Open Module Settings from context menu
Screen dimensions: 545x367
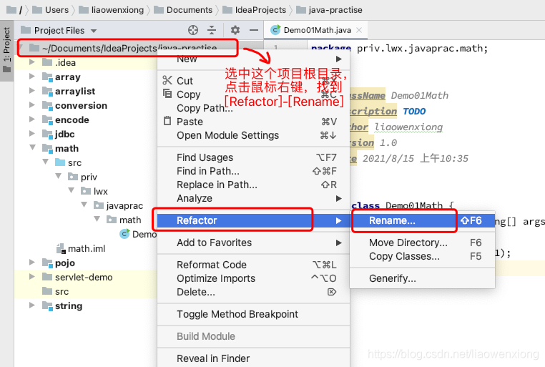point(253,135)
